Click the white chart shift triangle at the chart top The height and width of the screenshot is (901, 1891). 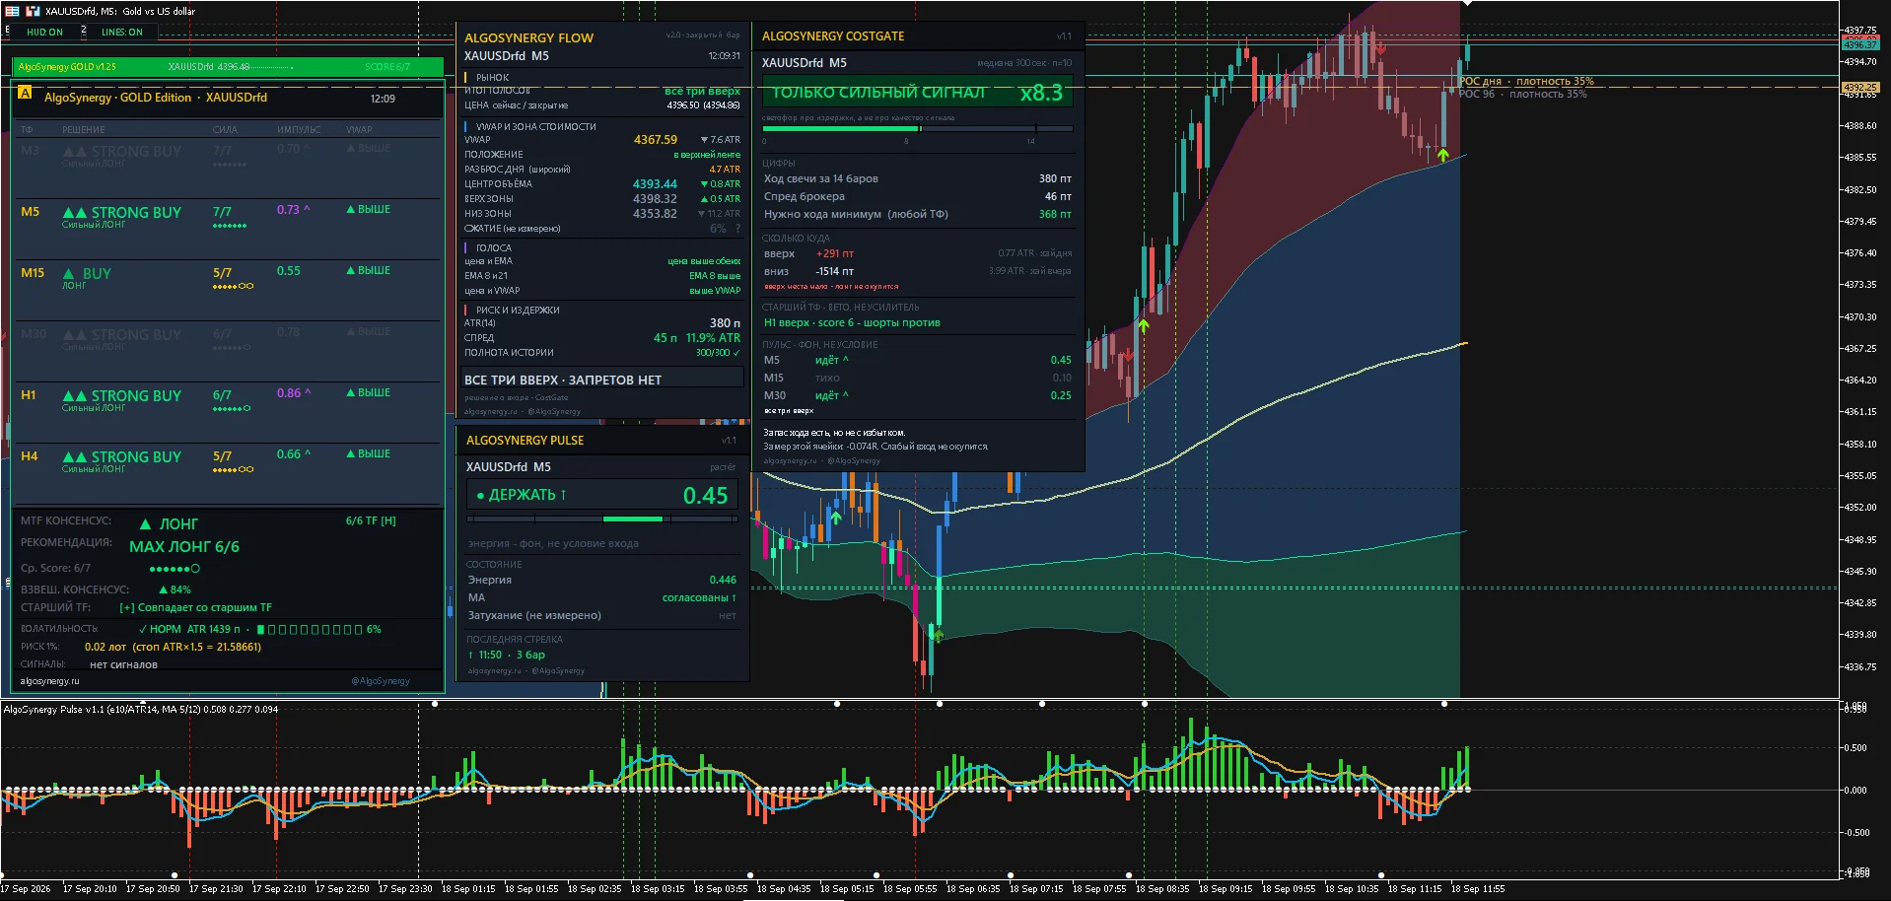coord(1467,3)
